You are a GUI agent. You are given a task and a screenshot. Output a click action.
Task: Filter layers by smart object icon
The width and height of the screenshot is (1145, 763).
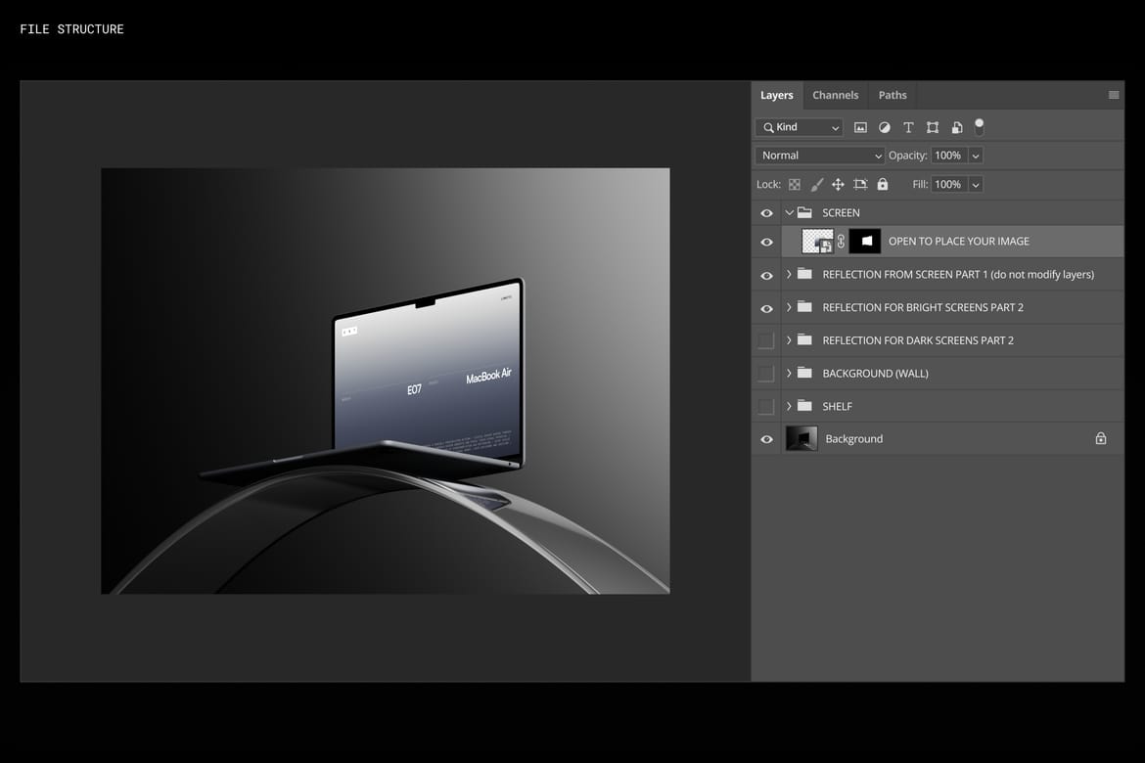[x=956, y=127]
